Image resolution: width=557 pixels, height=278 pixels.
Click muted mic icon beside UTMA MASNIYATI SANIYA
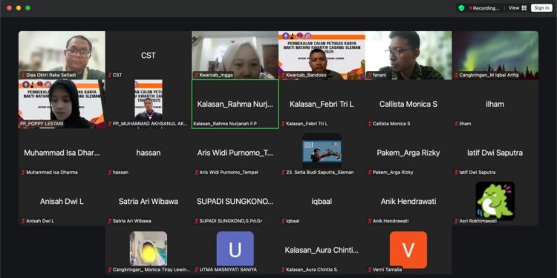pos(196,270)
